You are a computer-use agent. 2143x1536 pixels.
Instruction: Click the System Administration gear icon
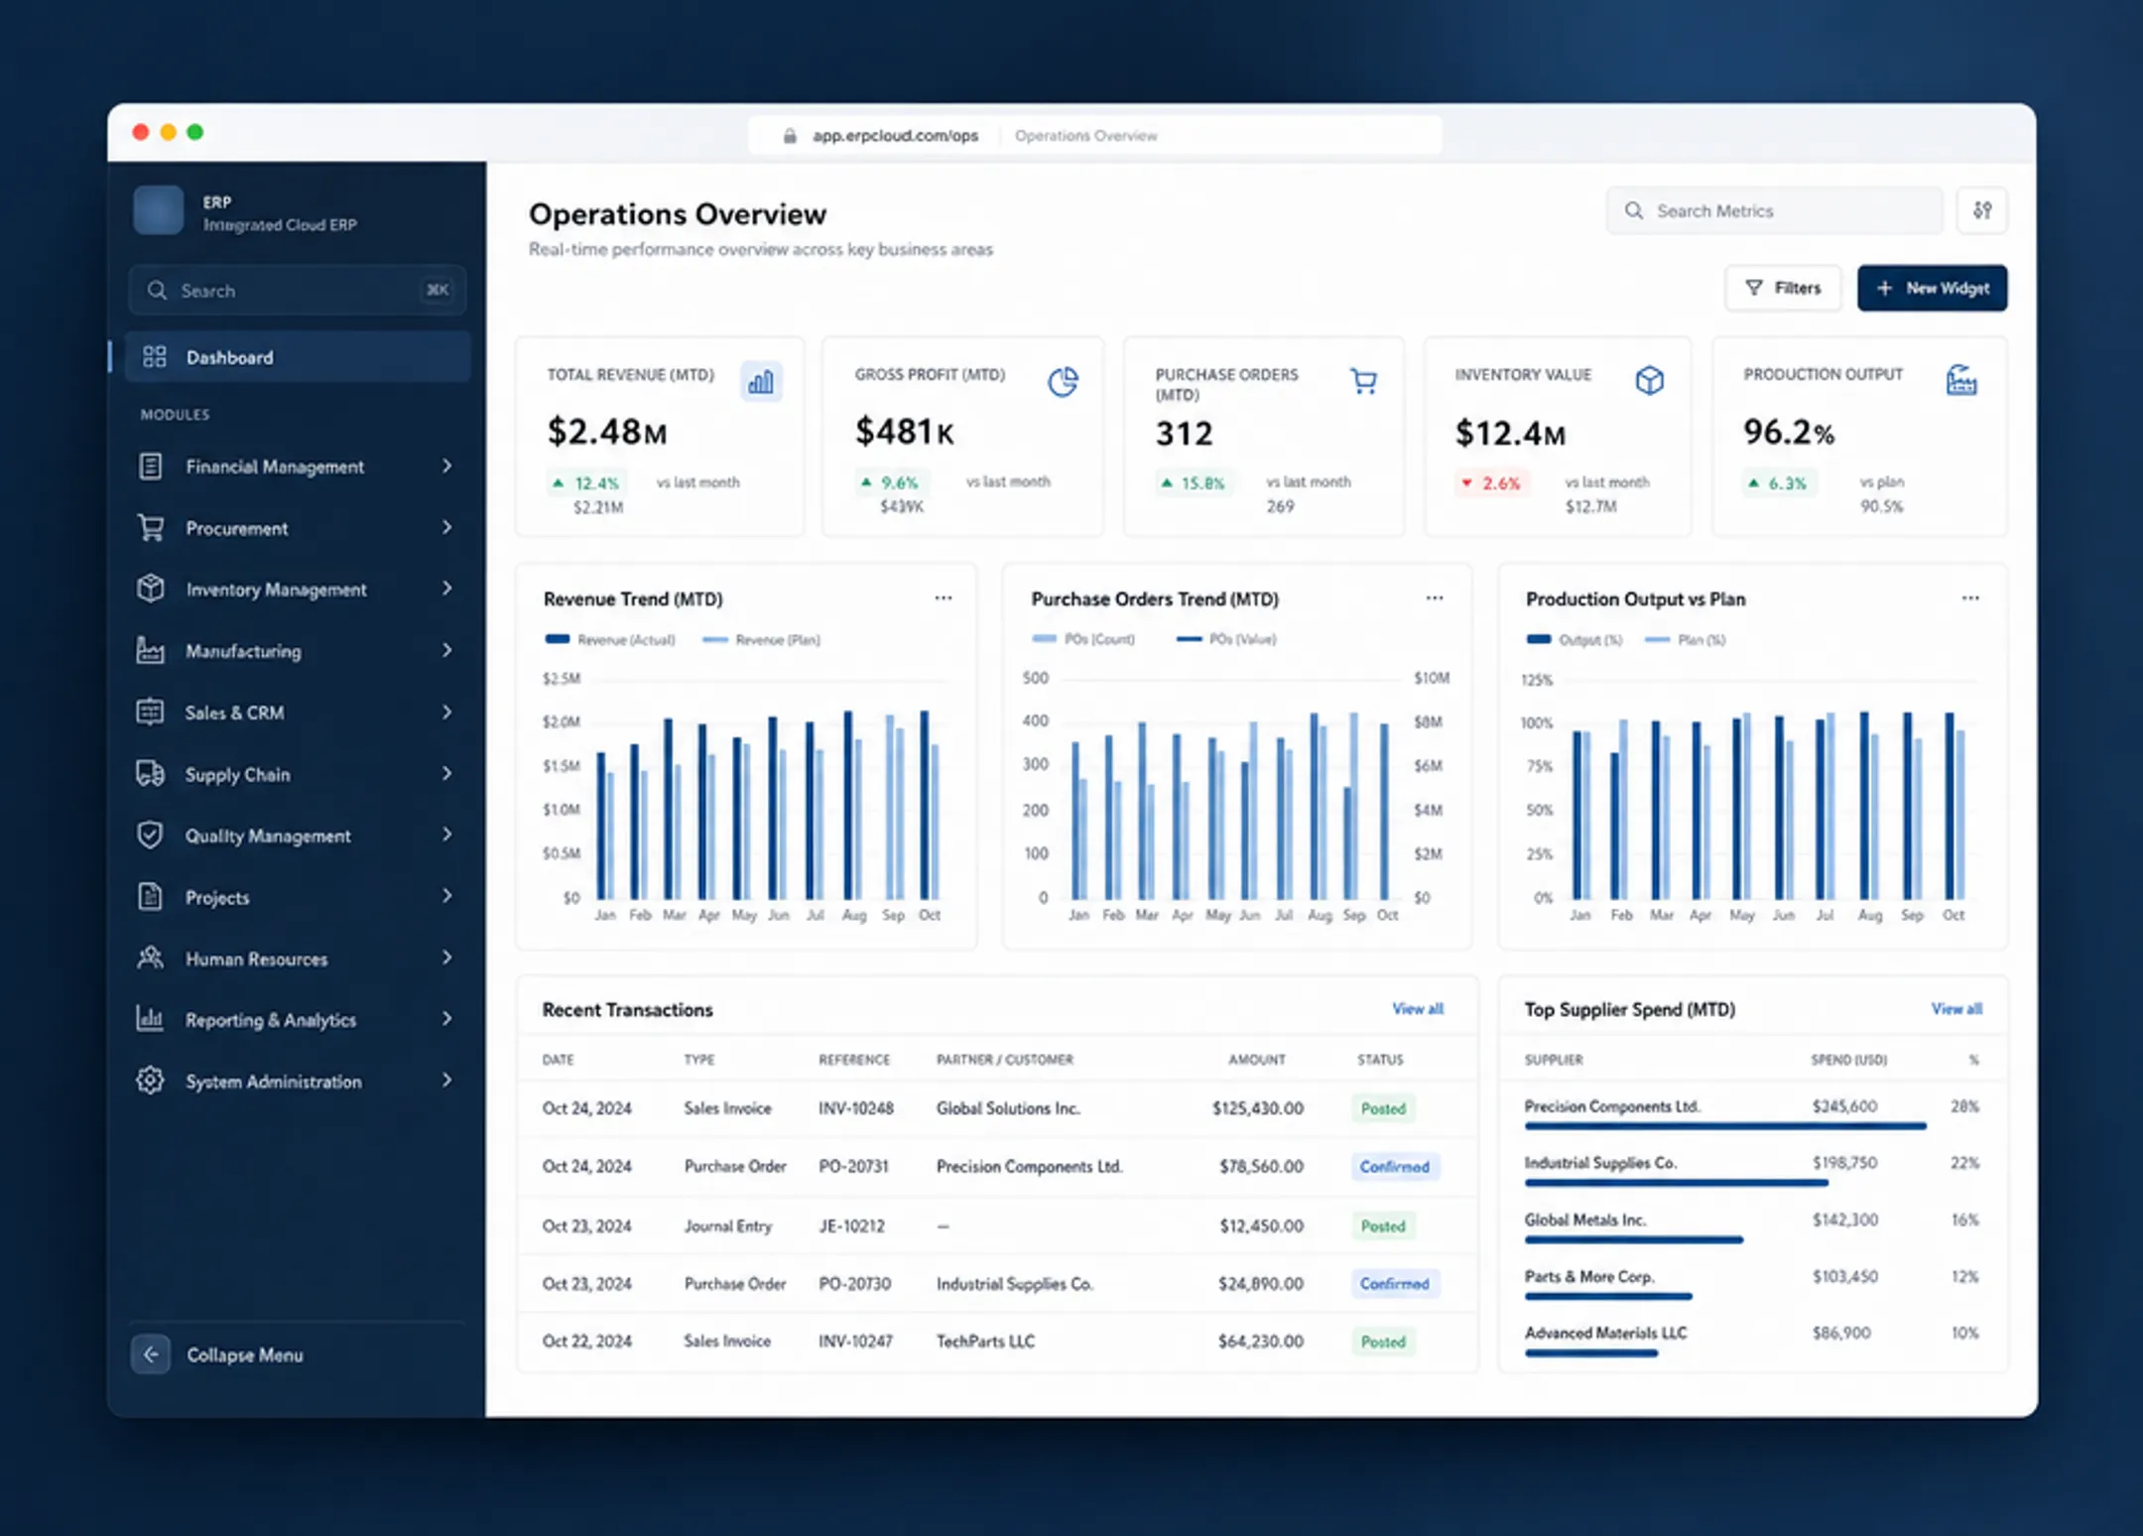(150, 1080)
